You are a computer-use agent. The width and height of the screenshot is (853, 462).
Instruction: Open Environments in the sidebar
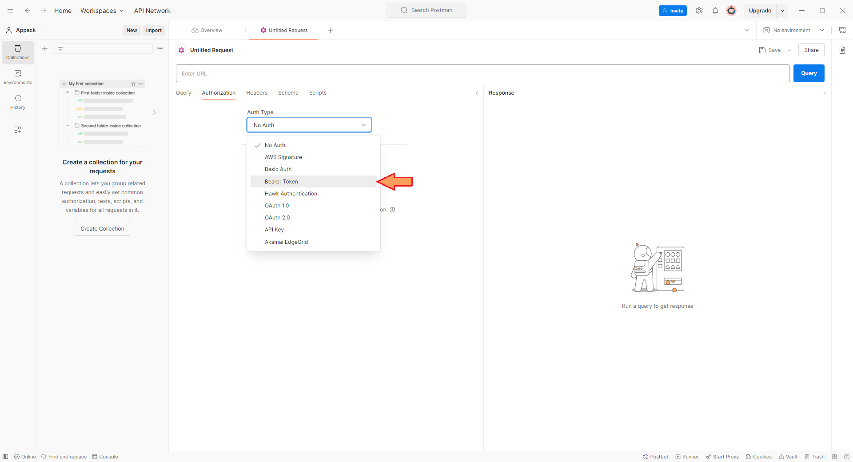(x=18, y=77)
